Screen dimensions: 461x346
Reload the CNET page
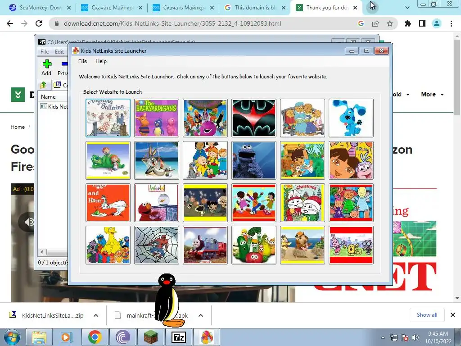click(39, 23)
